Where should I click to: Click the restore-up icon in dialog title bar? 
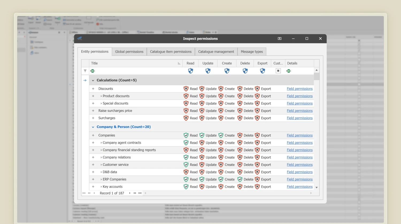click(x=280, y=39)
